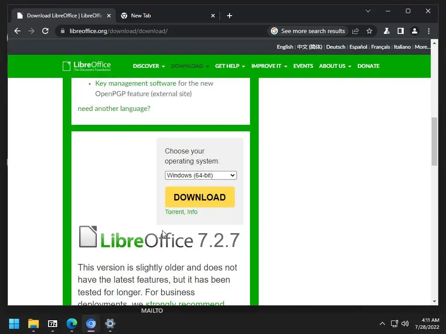This screenshot has height=334, width=446.
Task: Switch site language to Deutsch
Action: [x=336, y=47]
